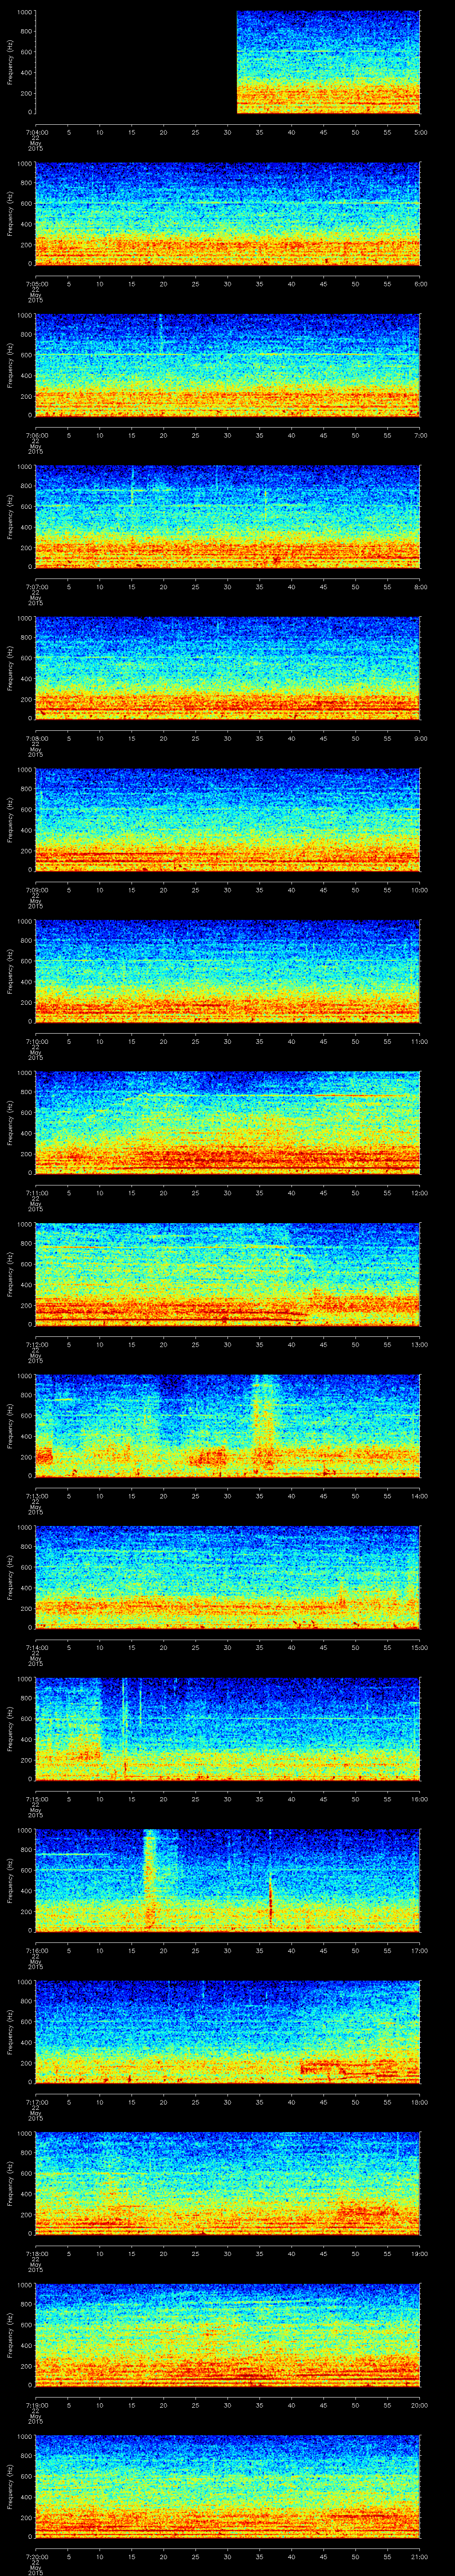Select the '15:00' end time label
Screen dimensions: 455x2576
click(x=419, y=1647)
